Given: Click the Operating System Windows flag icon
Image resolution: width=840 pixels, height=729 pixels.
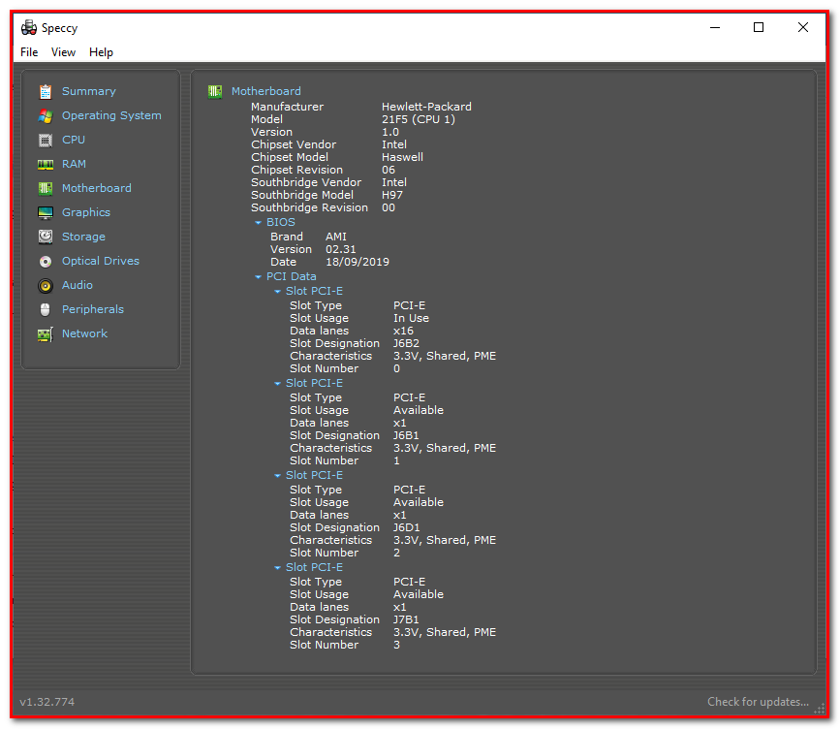Looking at the screenshot, I should point(46,115).
